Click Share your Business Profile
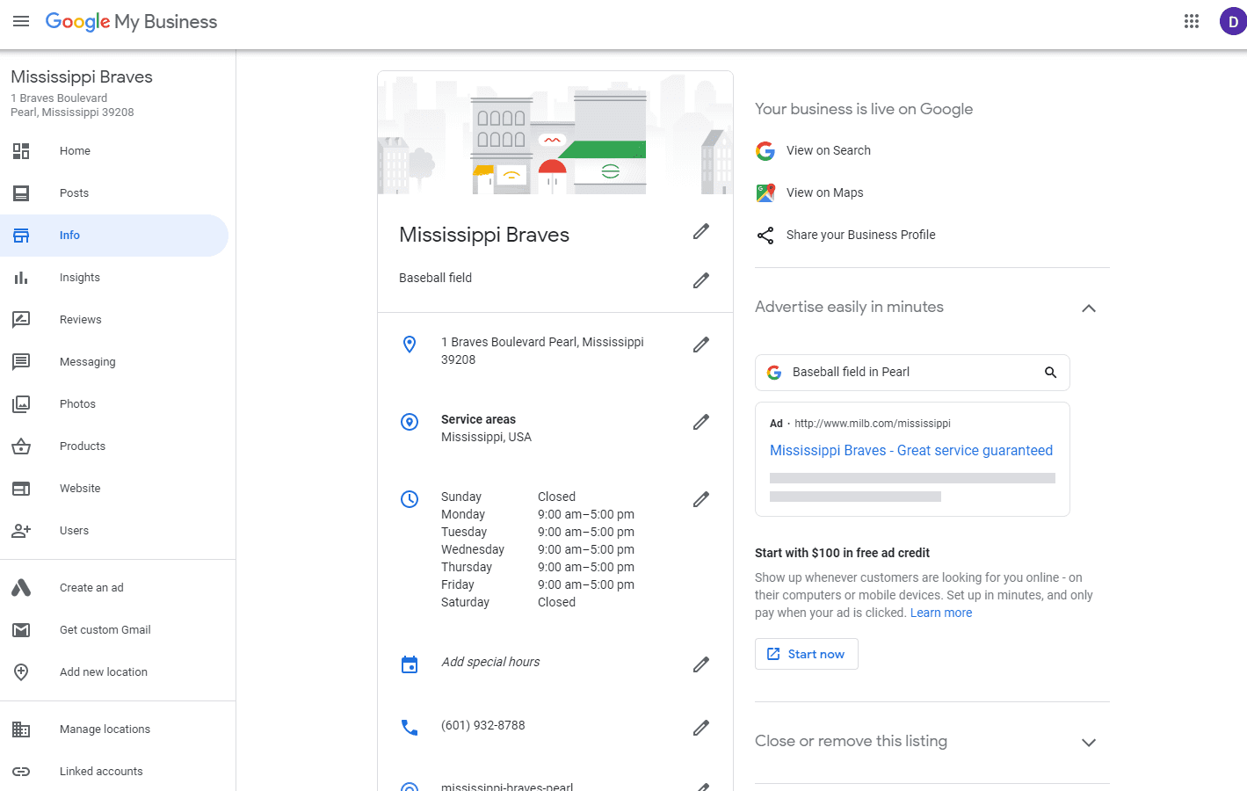The image size is (1247, 791). [x=861, y=235]
